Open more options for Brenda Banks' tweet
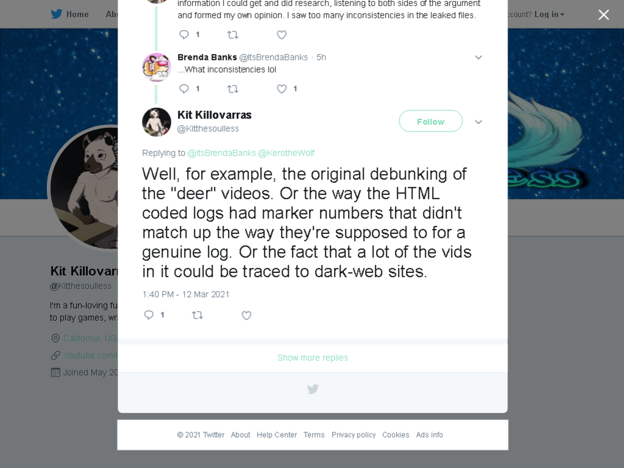 point(478,57)
